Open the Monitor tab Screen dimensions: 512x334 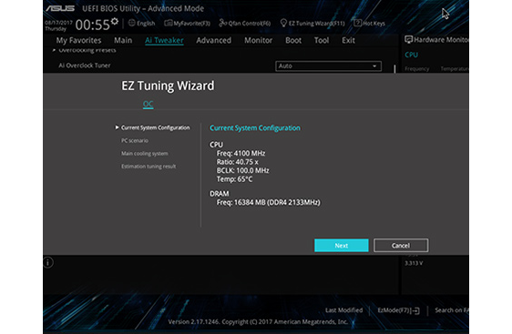(259, 40)
